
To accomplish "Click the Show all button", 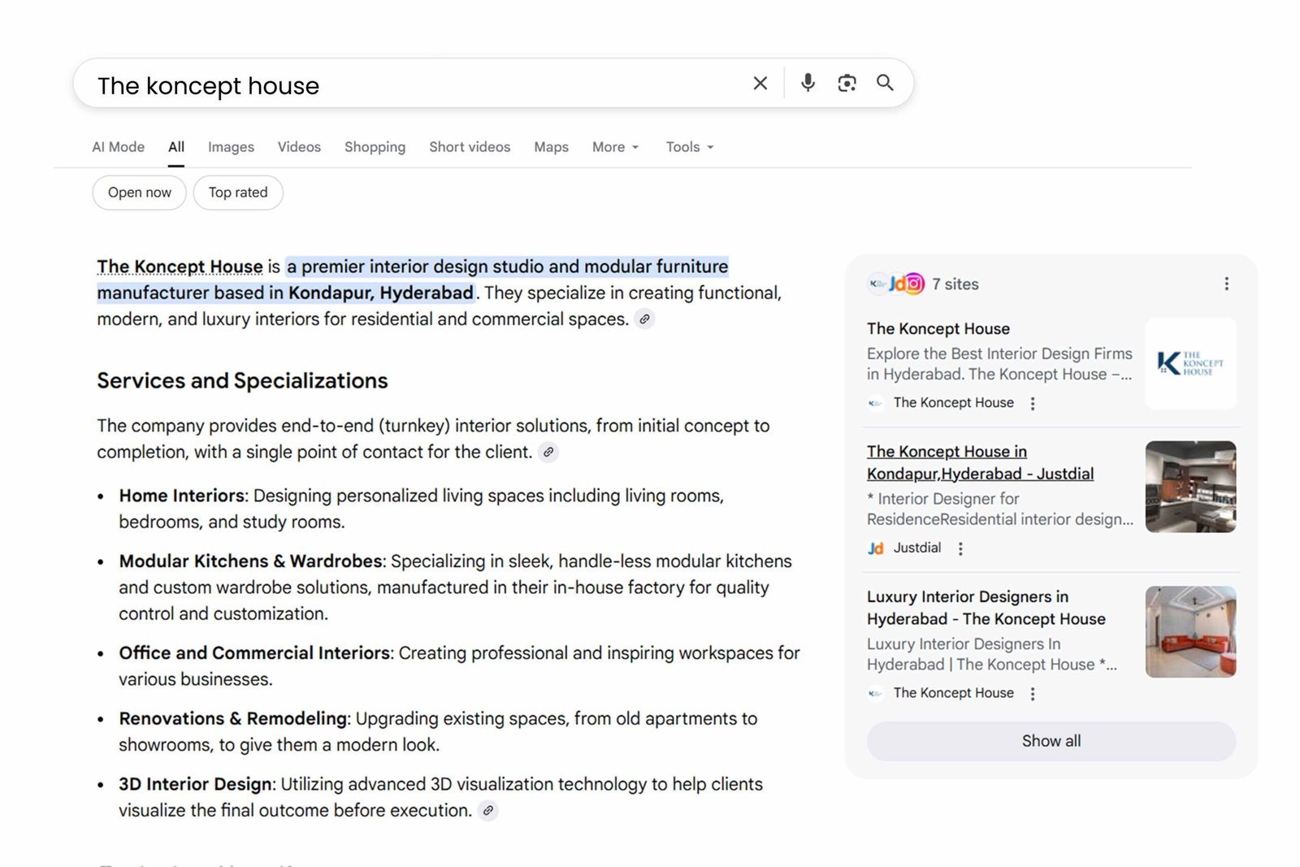I will pos(1051,740).
